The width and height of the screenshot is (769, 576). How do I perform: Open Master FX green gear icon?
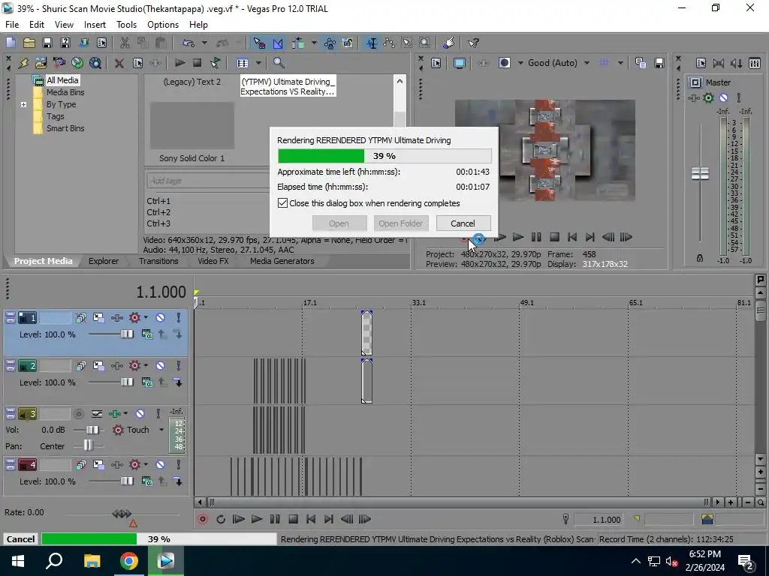click(x=708, y=98)
